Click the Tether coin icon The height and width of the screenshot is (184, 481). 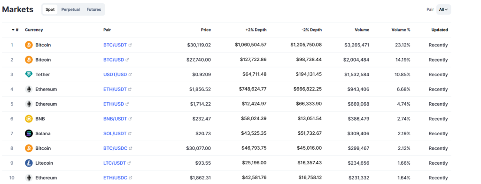(x=29, y=75)
